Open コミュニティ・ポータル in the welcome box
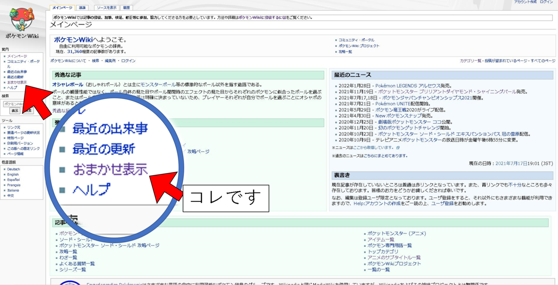Image resolution: width=558 pixels, height=285 pixels. 356,40
